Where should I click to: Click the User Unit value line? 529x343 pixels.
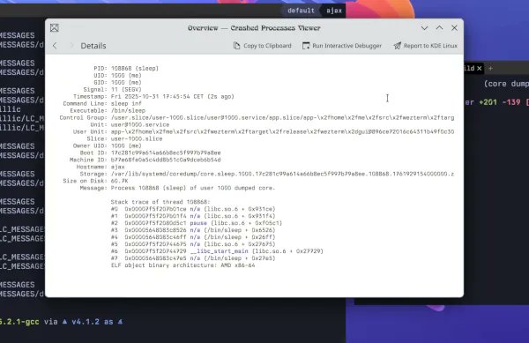coord(282,131)
